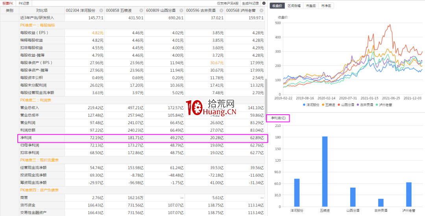Click the 对比项 column header
The image size is (425, 216).
pos(42,11)
